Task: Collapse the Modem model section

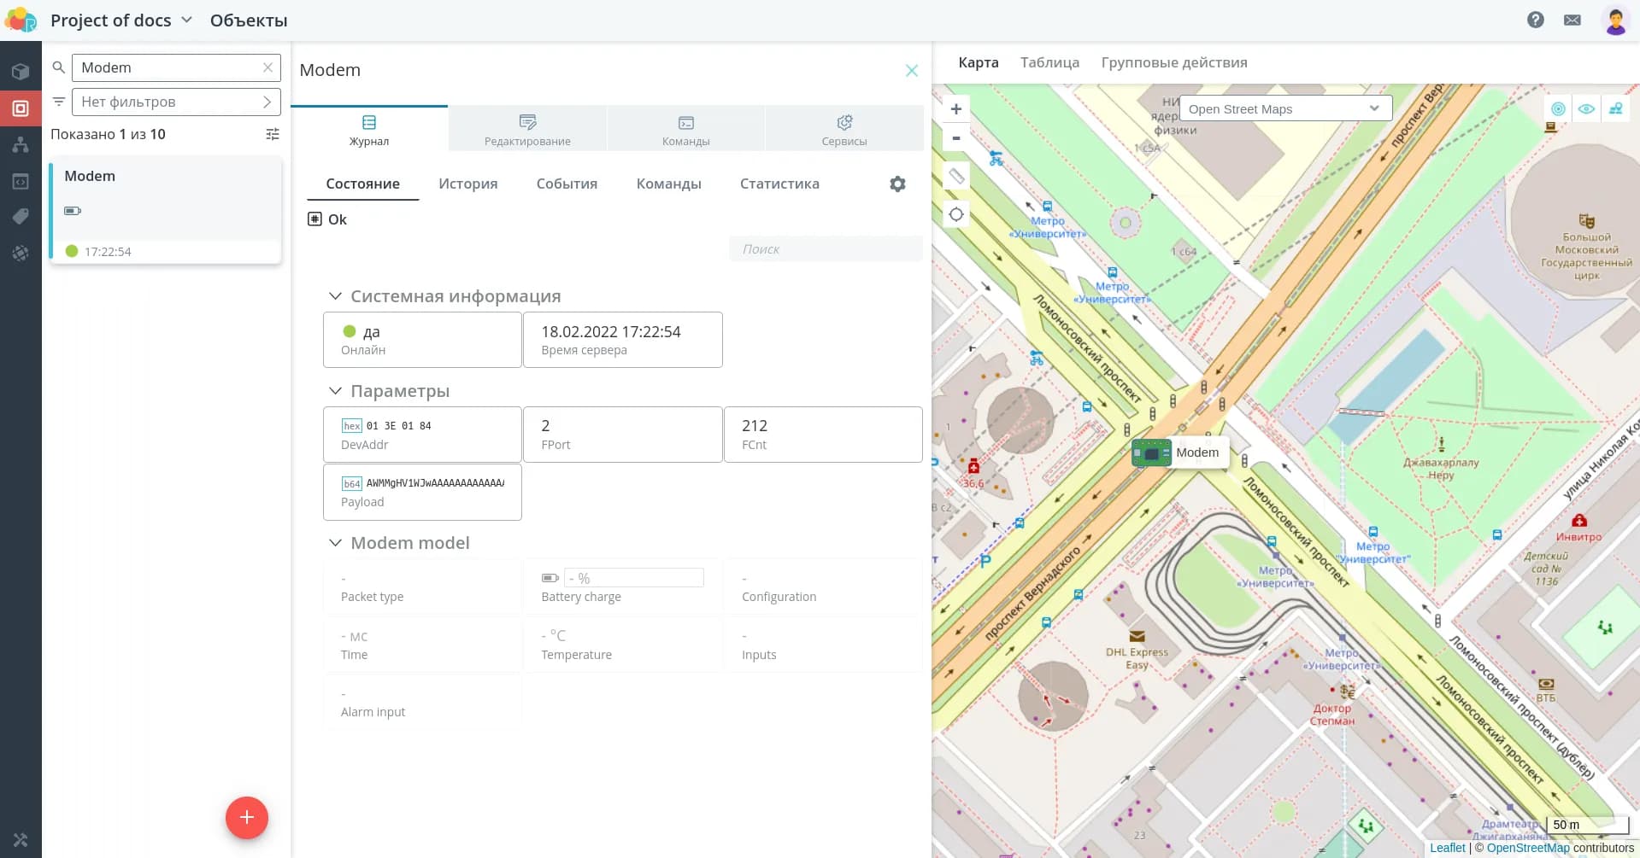Action: (335, 543)
